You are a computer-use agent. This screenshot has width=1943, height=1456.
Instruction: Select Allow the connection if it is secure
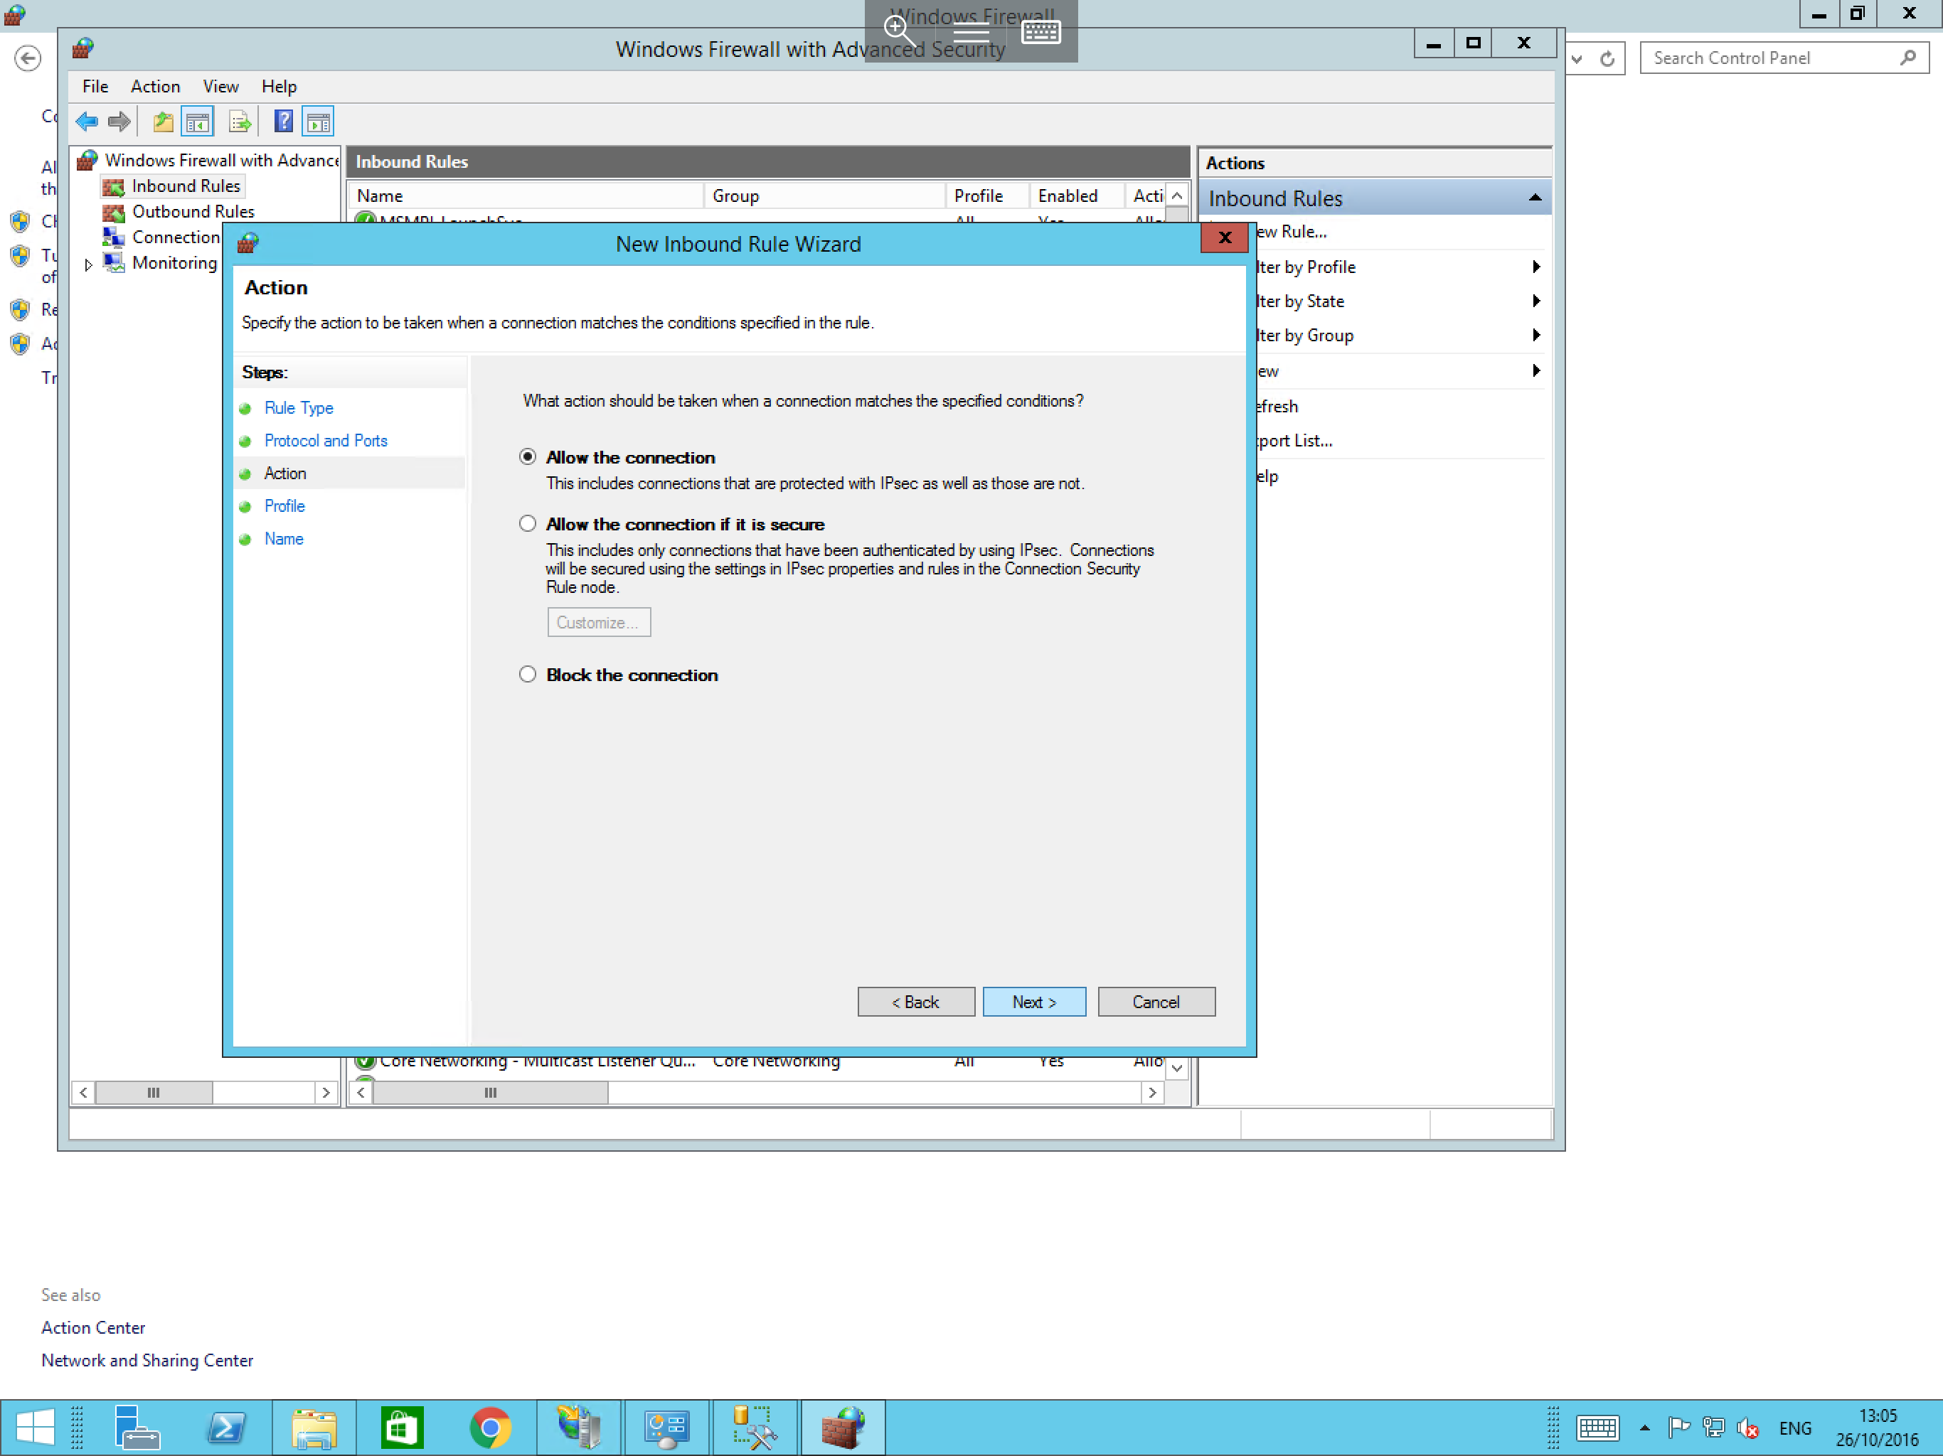point(527,523)
